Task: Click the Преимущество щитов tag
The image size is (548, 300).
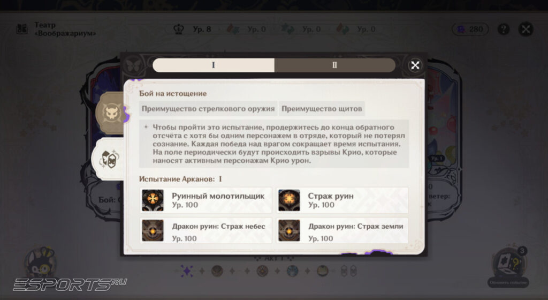Action: (x=322, y=109)
